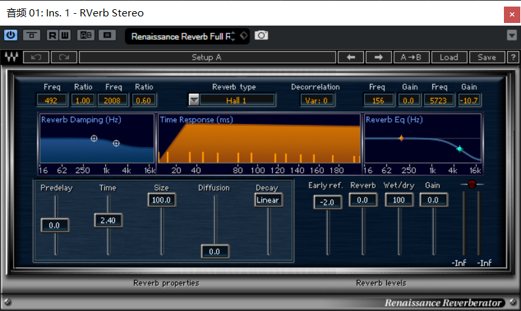Toggle the plugin power bypass button

click(11, 35)
